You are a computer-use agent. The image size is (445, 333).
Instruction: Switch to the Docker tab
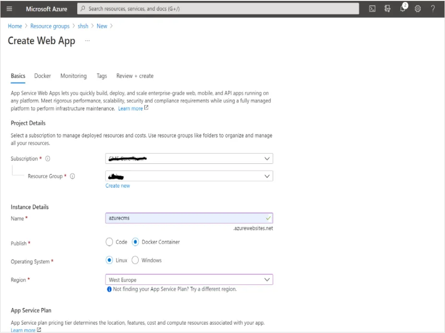(x=43, y=76)
